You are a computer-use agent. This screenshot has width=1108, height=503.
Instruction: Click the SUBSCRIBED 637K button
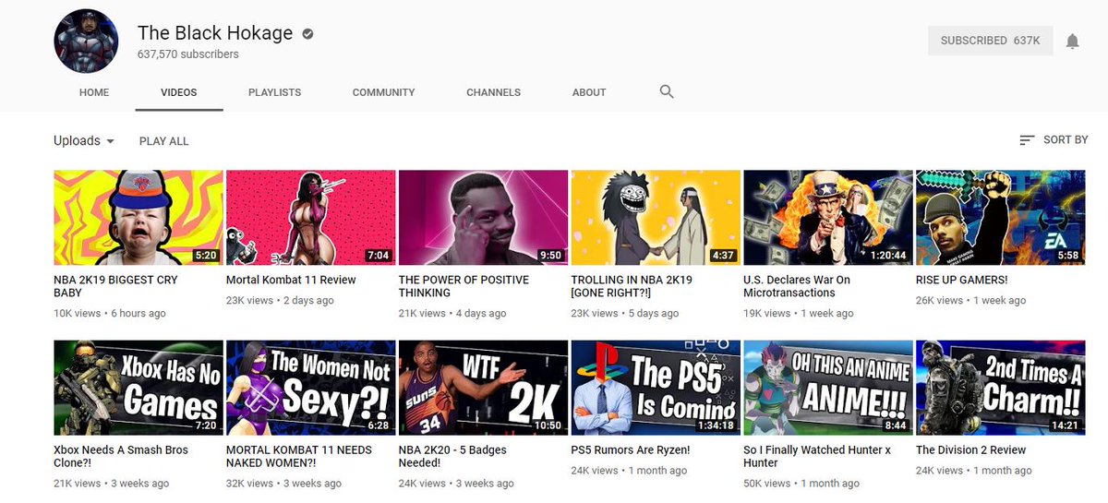pyautogui.click(x=991, y=41)
